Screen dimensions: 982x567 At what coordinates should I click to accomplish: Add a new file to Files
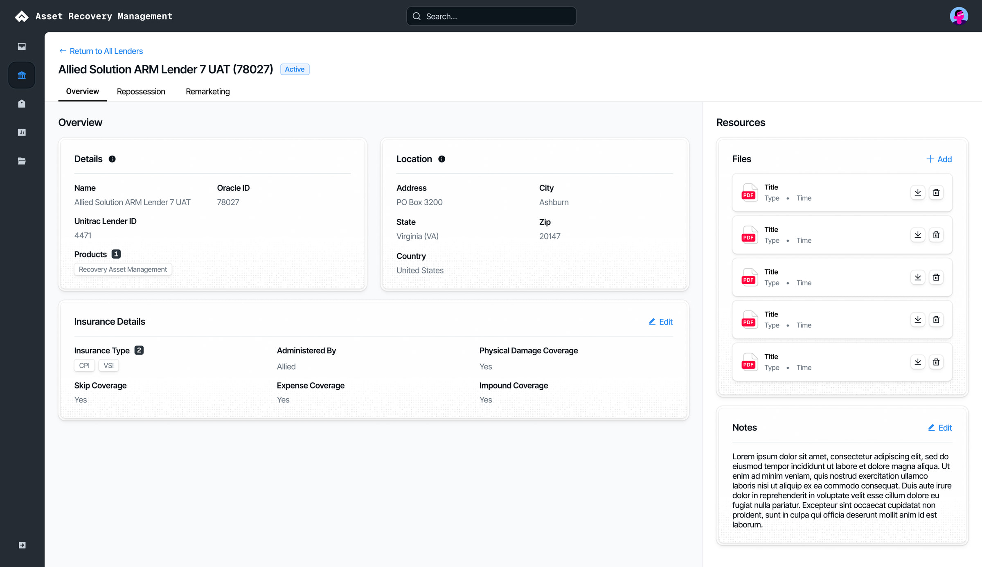[939, 159]
